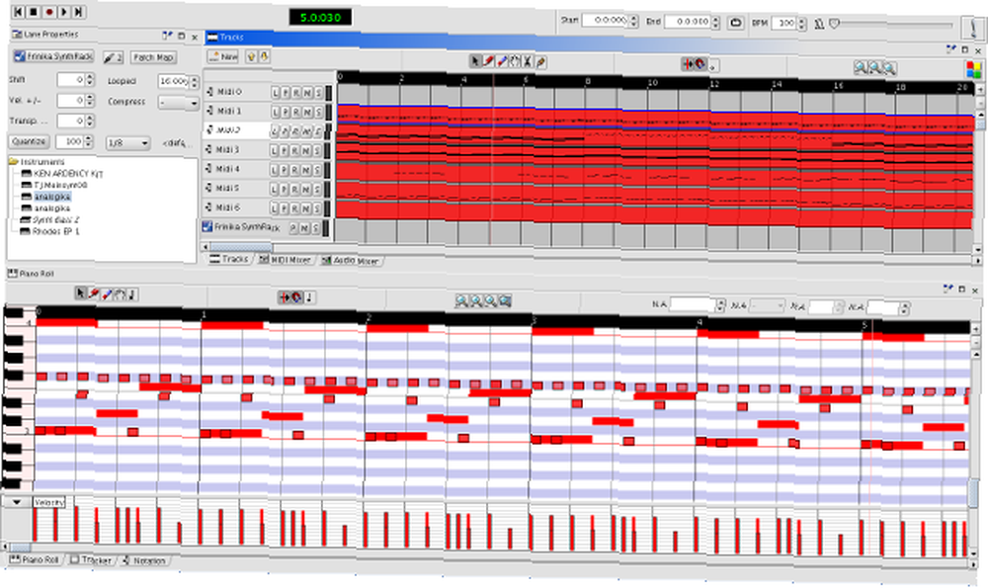
Task: Select the red pencil write tool in Tracks toolbar
Action: coord(488,61)
